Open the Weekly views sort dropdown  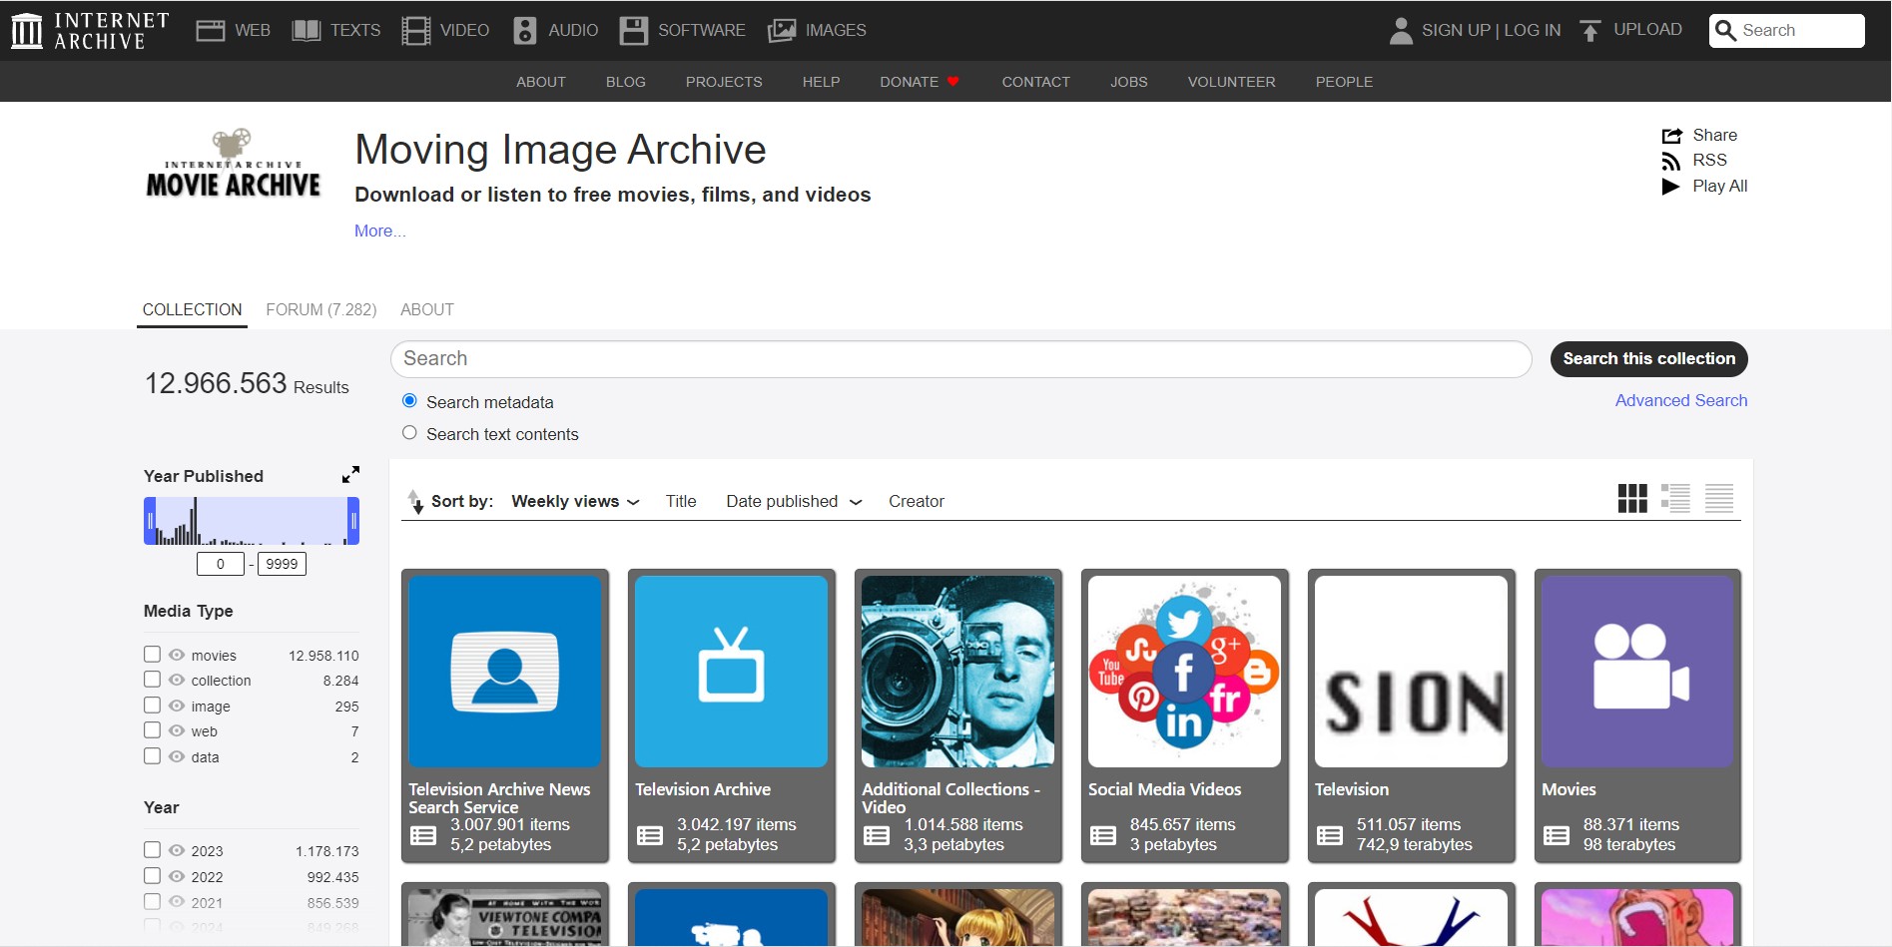pos(575,501)
